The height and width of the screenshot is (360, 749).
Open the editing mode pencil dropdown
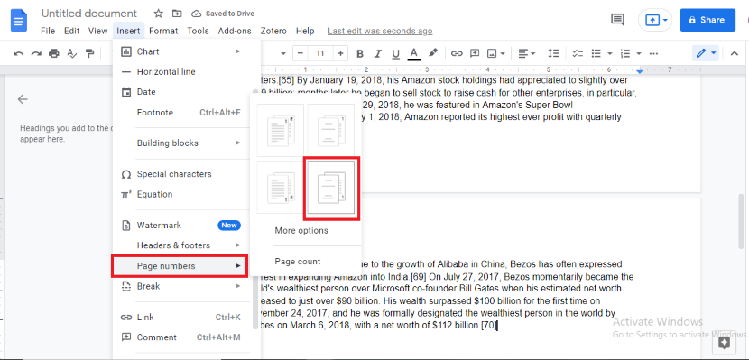pyautogui.click(x=706, y=53)
